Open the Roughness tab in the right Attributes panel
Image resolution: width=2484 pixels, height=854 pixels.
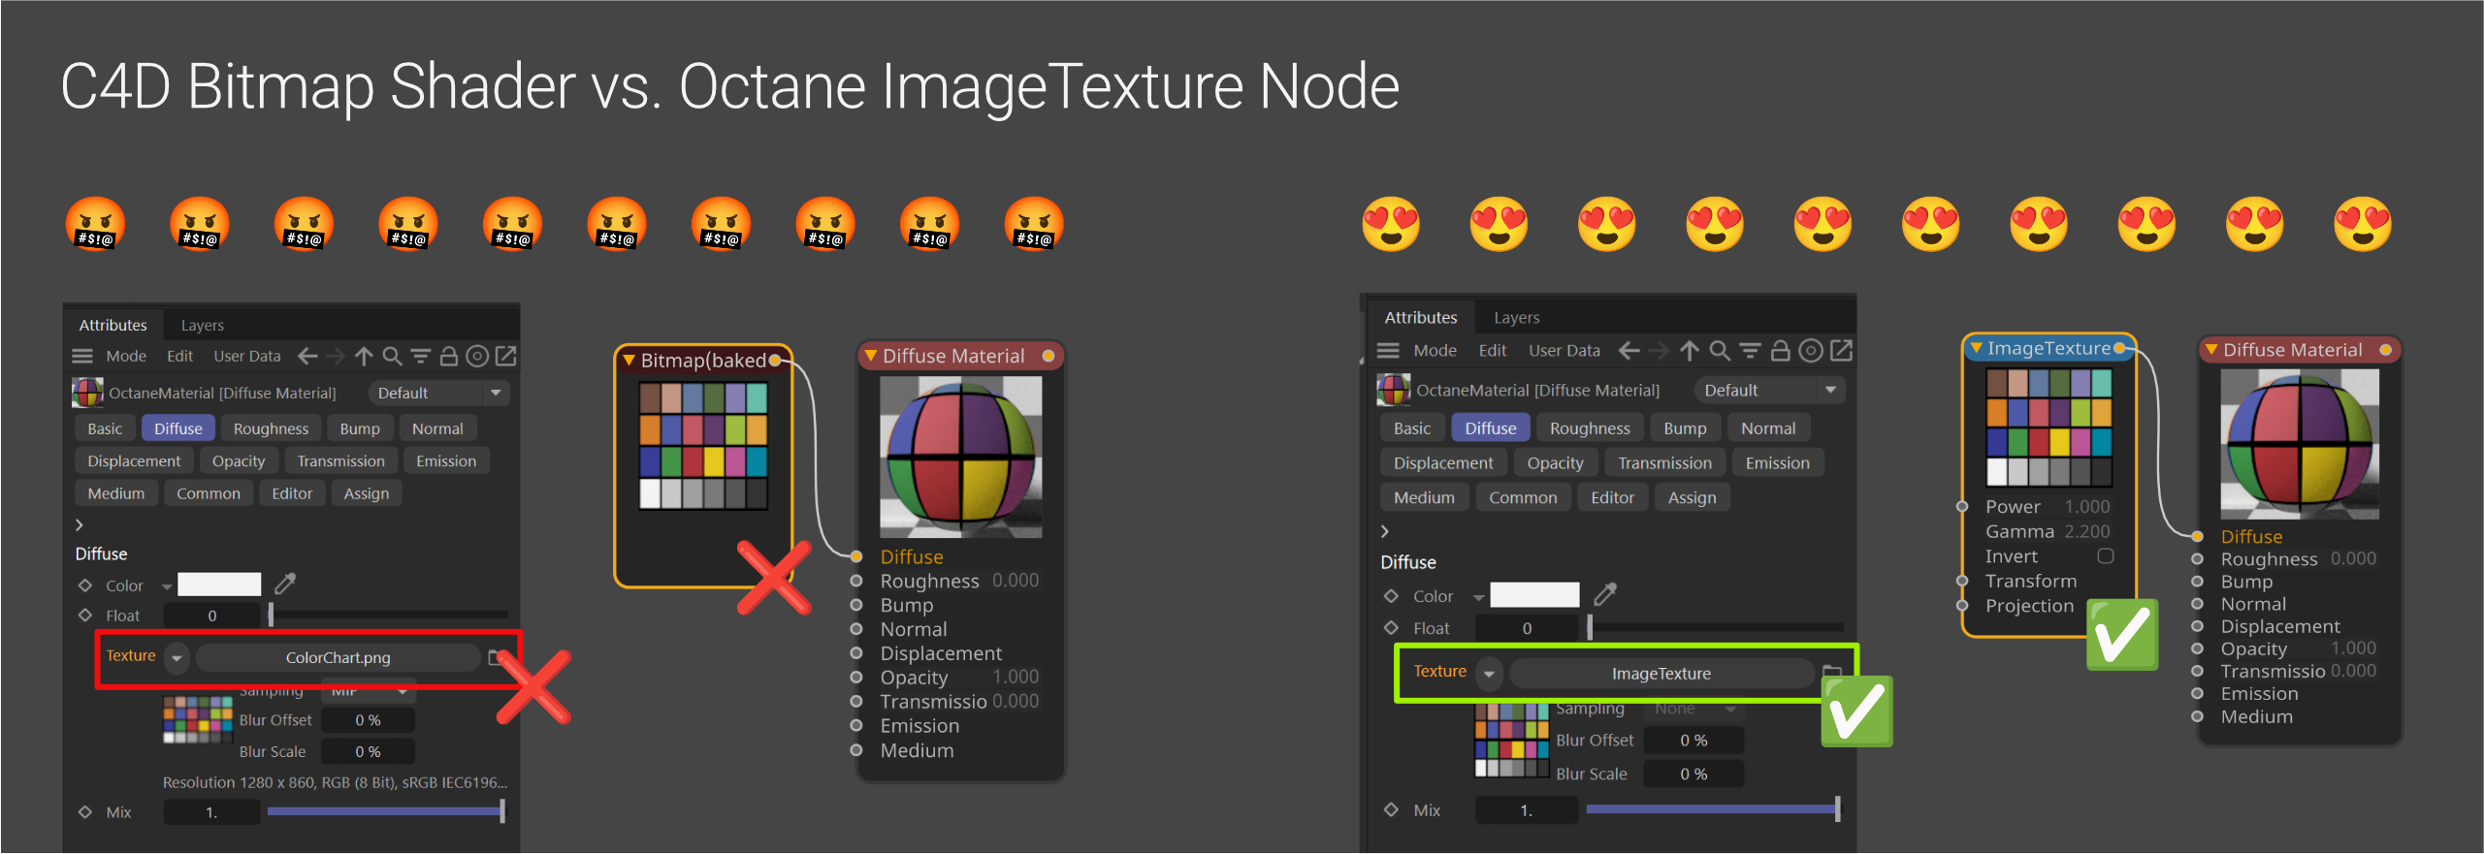(x=1589, y=428)
